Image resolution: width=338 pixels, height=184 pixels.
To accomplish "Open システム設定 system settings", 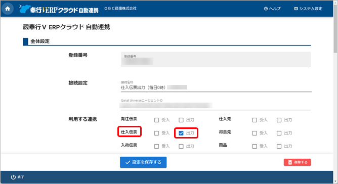I will click(x=308, y=9).
